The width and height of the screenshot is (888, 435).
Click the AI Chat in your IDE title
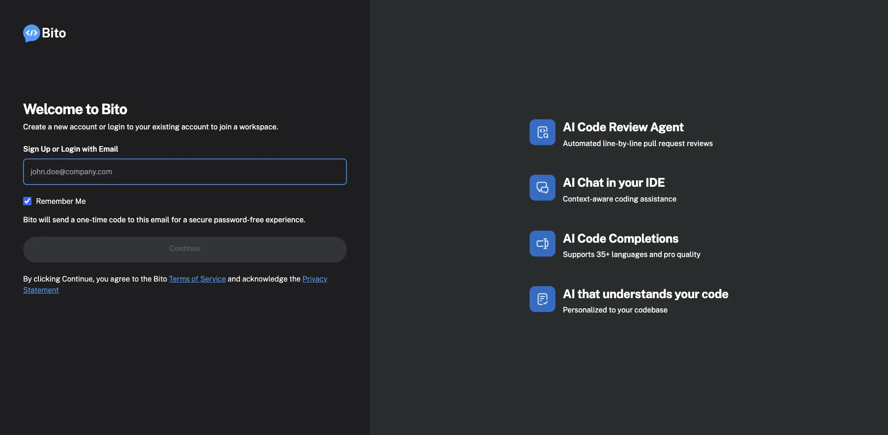(614, 183)
